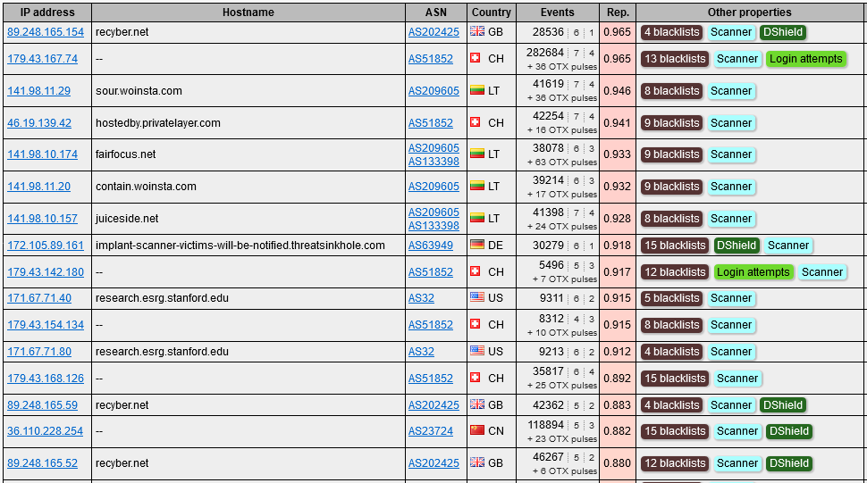
Task: Click reputation score 0.880
Action: tap(617, 463)
